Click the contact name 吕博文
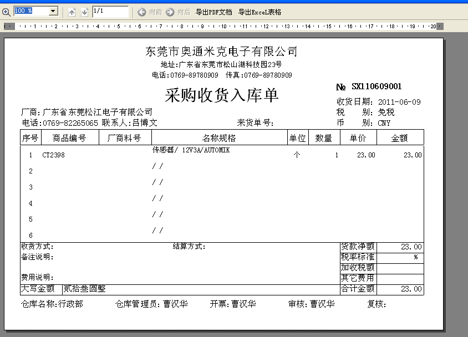The height and width of the screenshot is (337, 468). pos(145,122)
